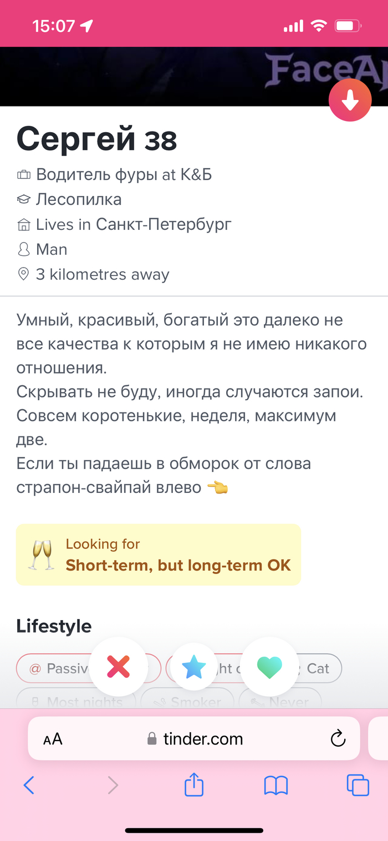Open Safari bookmarks book icon
388x841 pixels.
point(275,785)
